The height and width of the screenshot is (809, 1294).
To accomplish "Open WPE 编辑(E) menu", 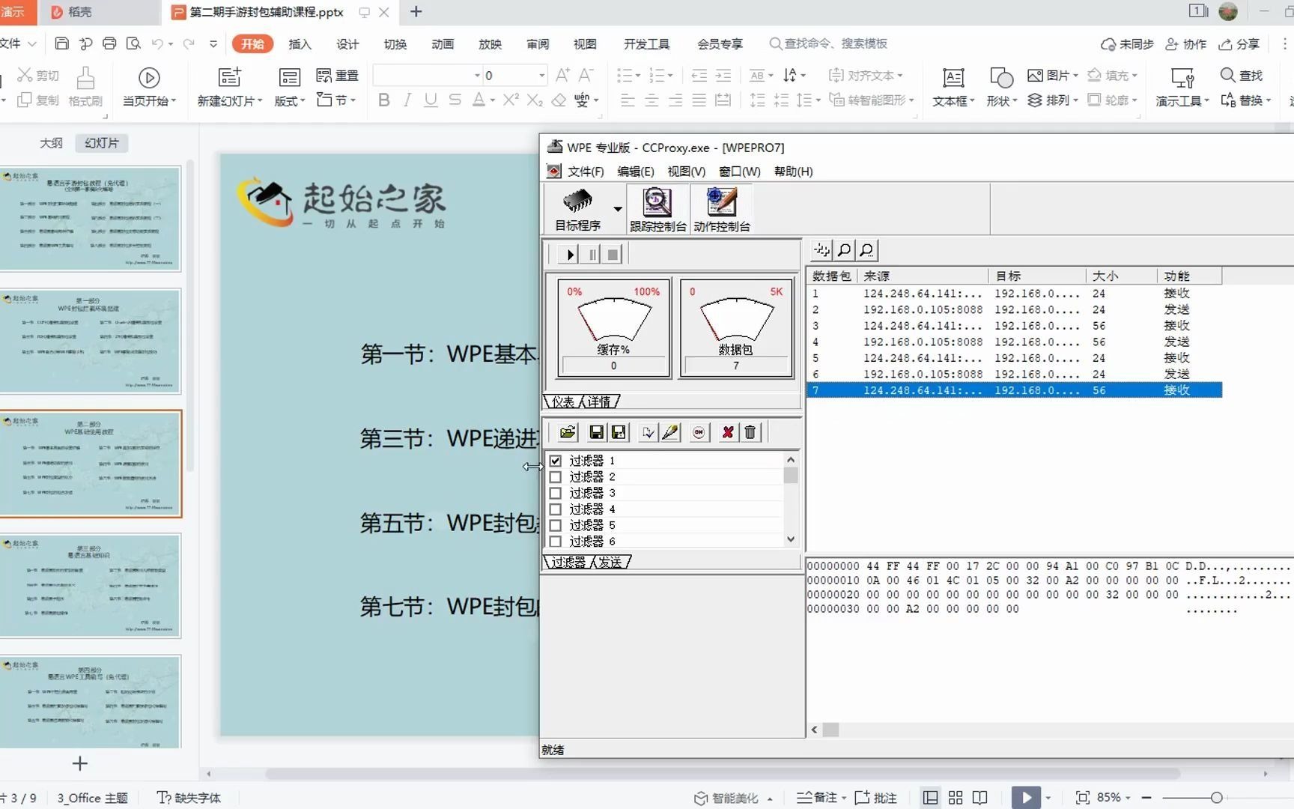I will [636, 172].
